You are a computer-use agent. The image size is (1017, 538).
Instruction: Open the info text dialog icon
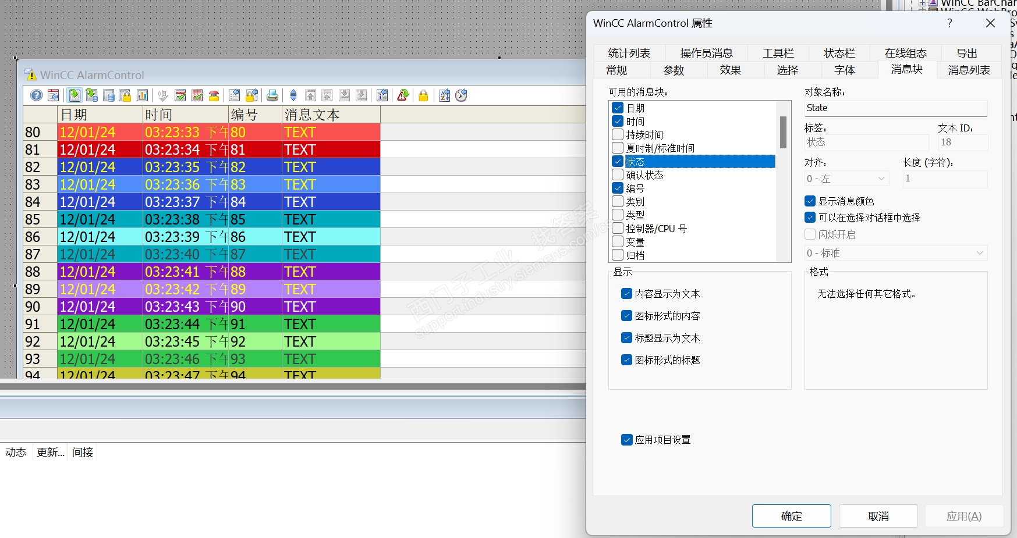point(382,95)
